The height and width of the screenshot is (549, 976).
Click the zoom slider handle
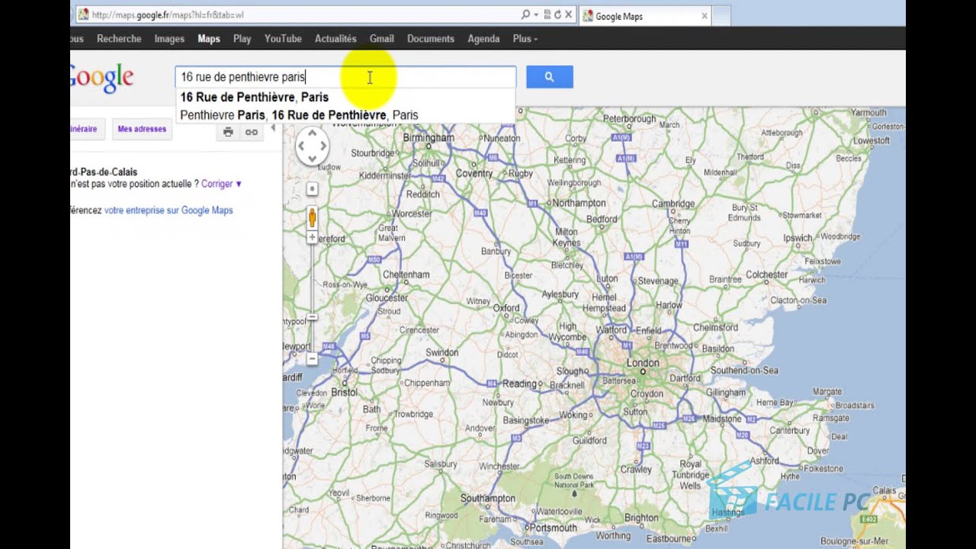[x=312, y=317]
